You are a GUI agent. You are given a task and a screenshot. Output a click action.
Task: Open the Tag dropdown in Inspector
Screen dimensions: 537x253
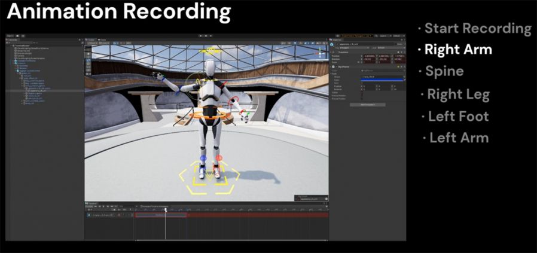click(355, 48)
